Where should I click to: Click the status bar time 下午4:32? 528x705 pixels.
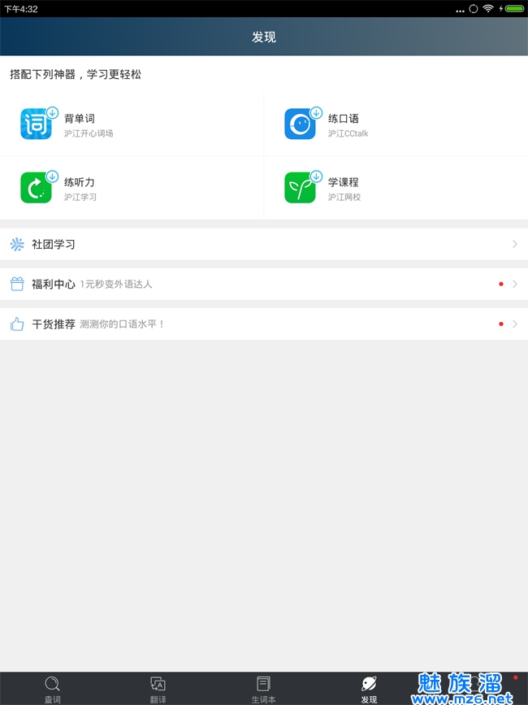pos(20,9)
